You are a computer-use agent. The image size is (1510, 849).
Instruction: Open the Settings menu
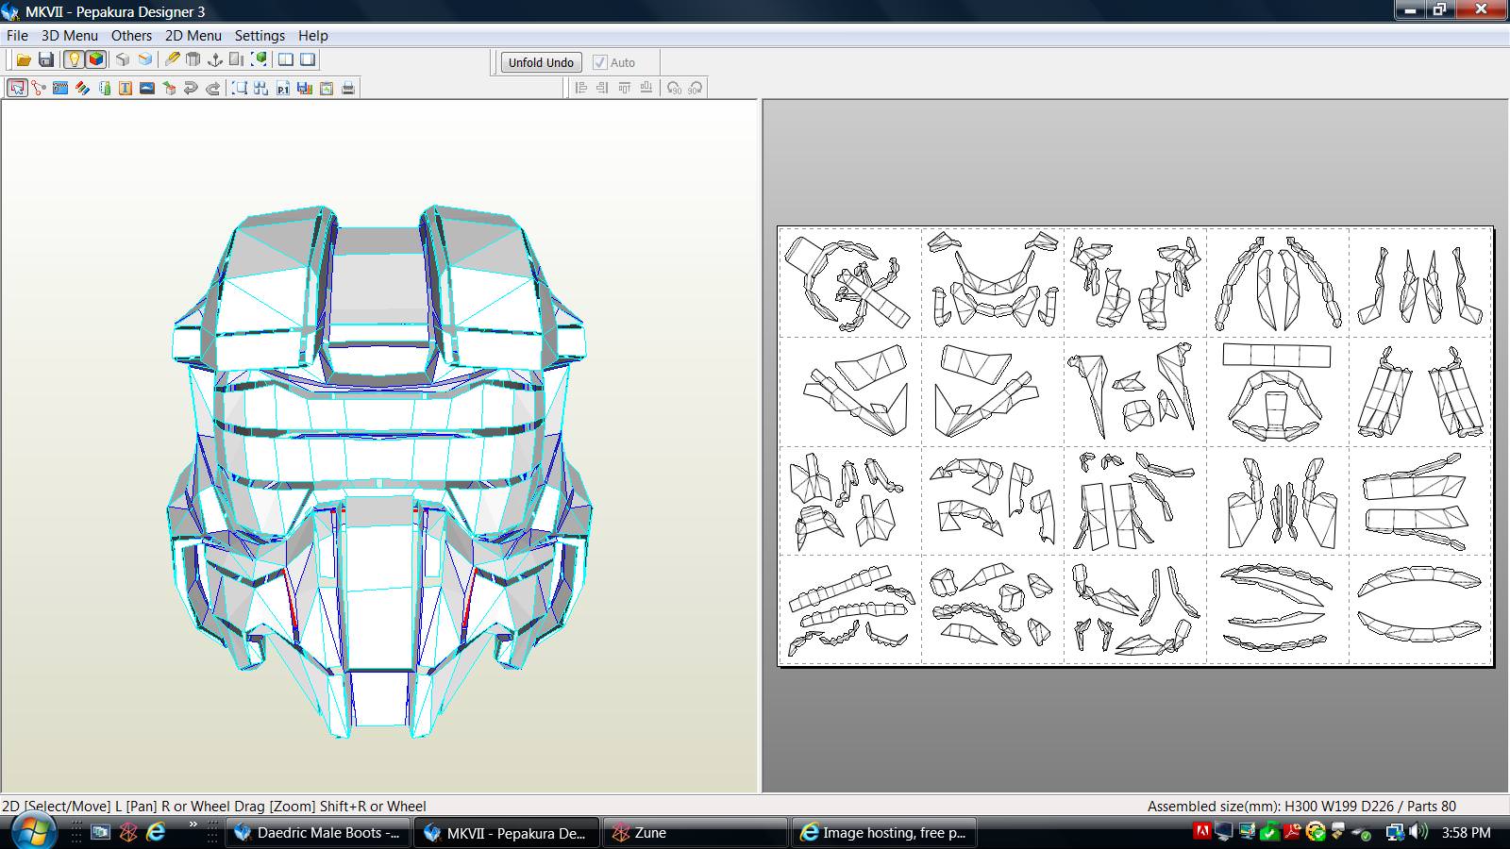coord(260,35)
